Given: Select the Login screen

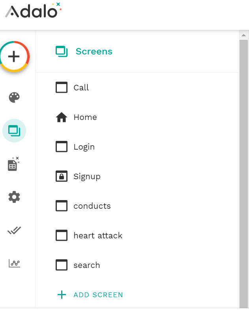Looking at the screenshot, I should (x=137, y=147).
